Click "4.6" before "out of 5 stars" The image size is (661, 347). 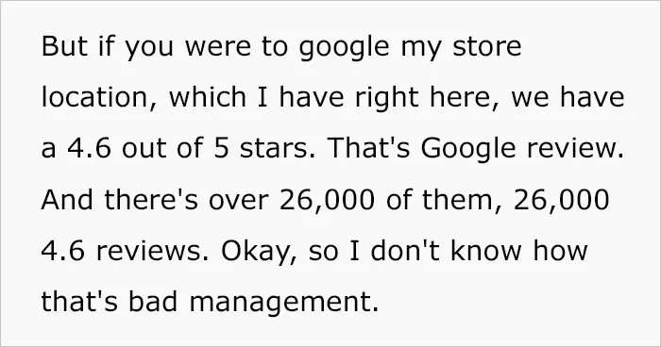(89, 148)
